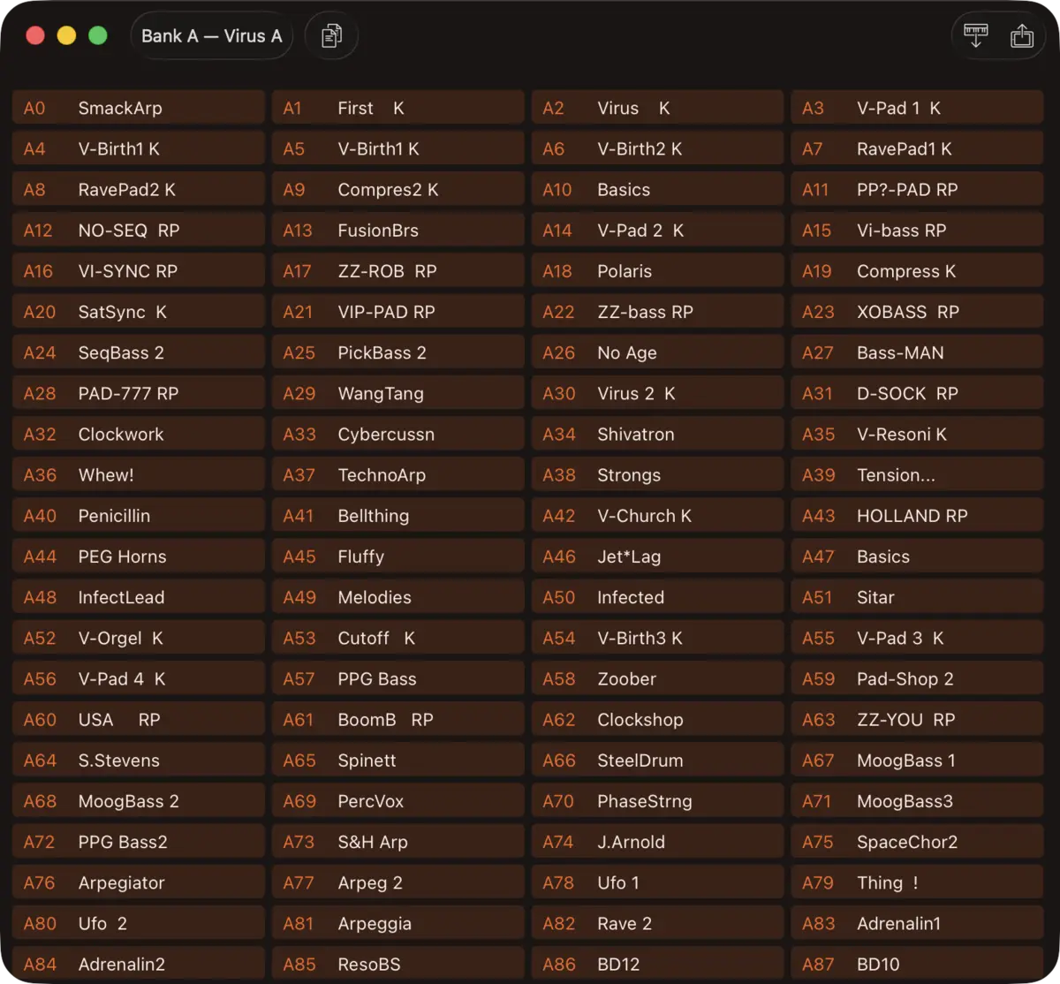The width and height of the screenshot is (1060, 984).
Task: Select patch A71 MoogBass3
Action: (918, 802)
